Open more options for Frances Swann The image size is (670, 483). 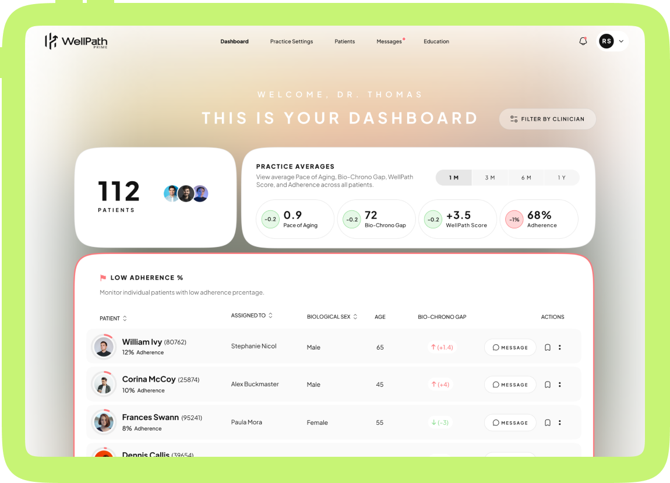tap(560, 423)
